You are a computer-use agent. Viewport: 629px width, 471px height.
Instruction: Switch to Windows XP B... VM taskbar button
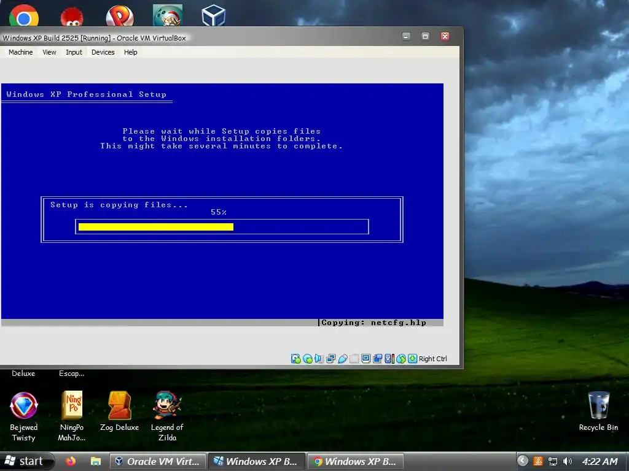pyautogui.click(x=257, y=461)
